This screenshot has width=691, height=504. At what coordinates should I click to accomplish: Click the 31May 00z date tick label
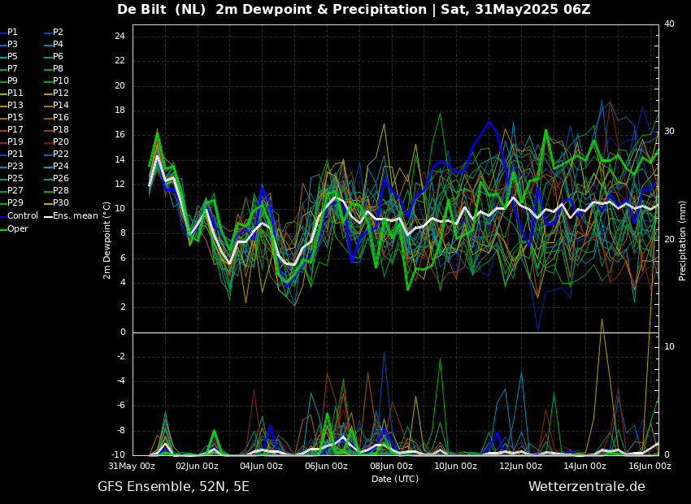[x=133, y=466]
